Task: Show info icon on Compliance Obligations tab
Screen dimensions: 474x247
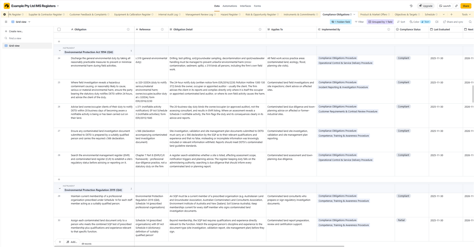Action: 351,15
